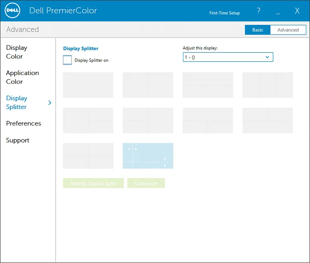Enable the Display Splitter on checkbox
Image resolution: width=310 pixels, height=263 pixels.
click(67, 60)
